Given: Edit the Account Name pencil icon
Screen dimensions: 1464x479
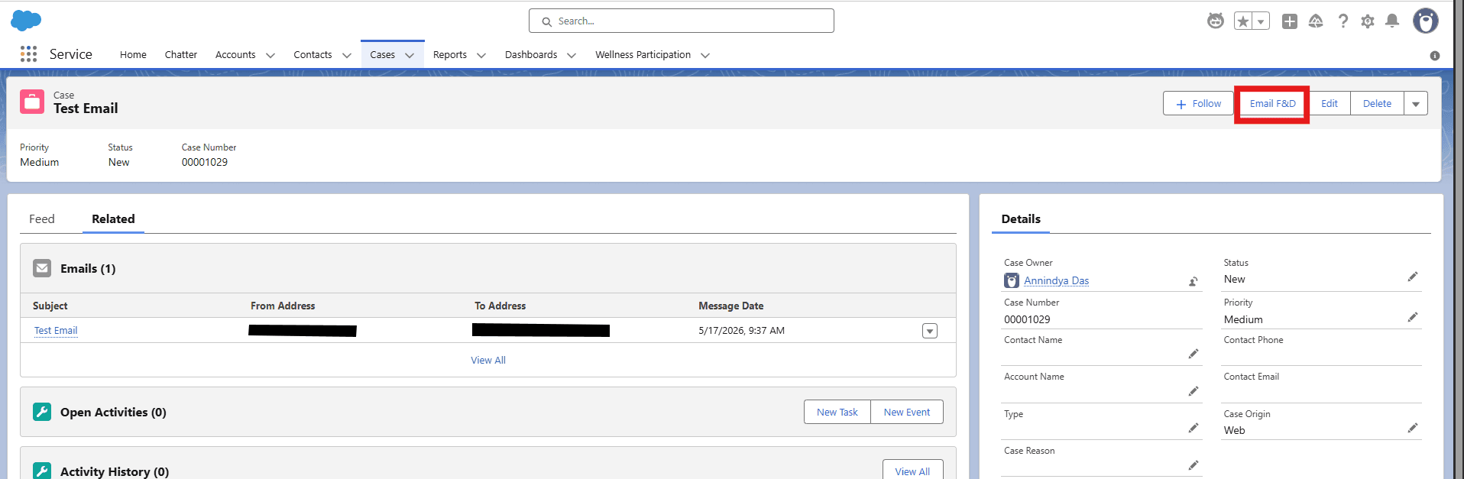Looking at the screenshot, I should pyautogui.click(x=1194, y=391).
